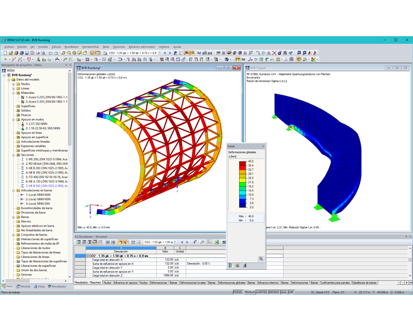Expand the Líneas tree node
Image resolution: width=413 pixels, height=331 pixels.
(13, 89)
